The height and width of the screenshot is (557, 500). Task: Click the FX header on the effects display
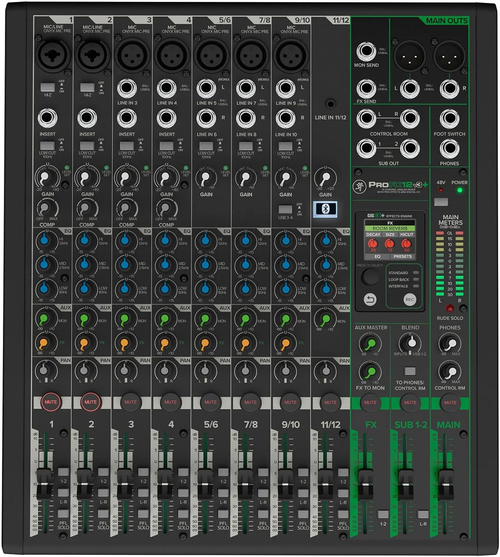[x=390, y=223]
